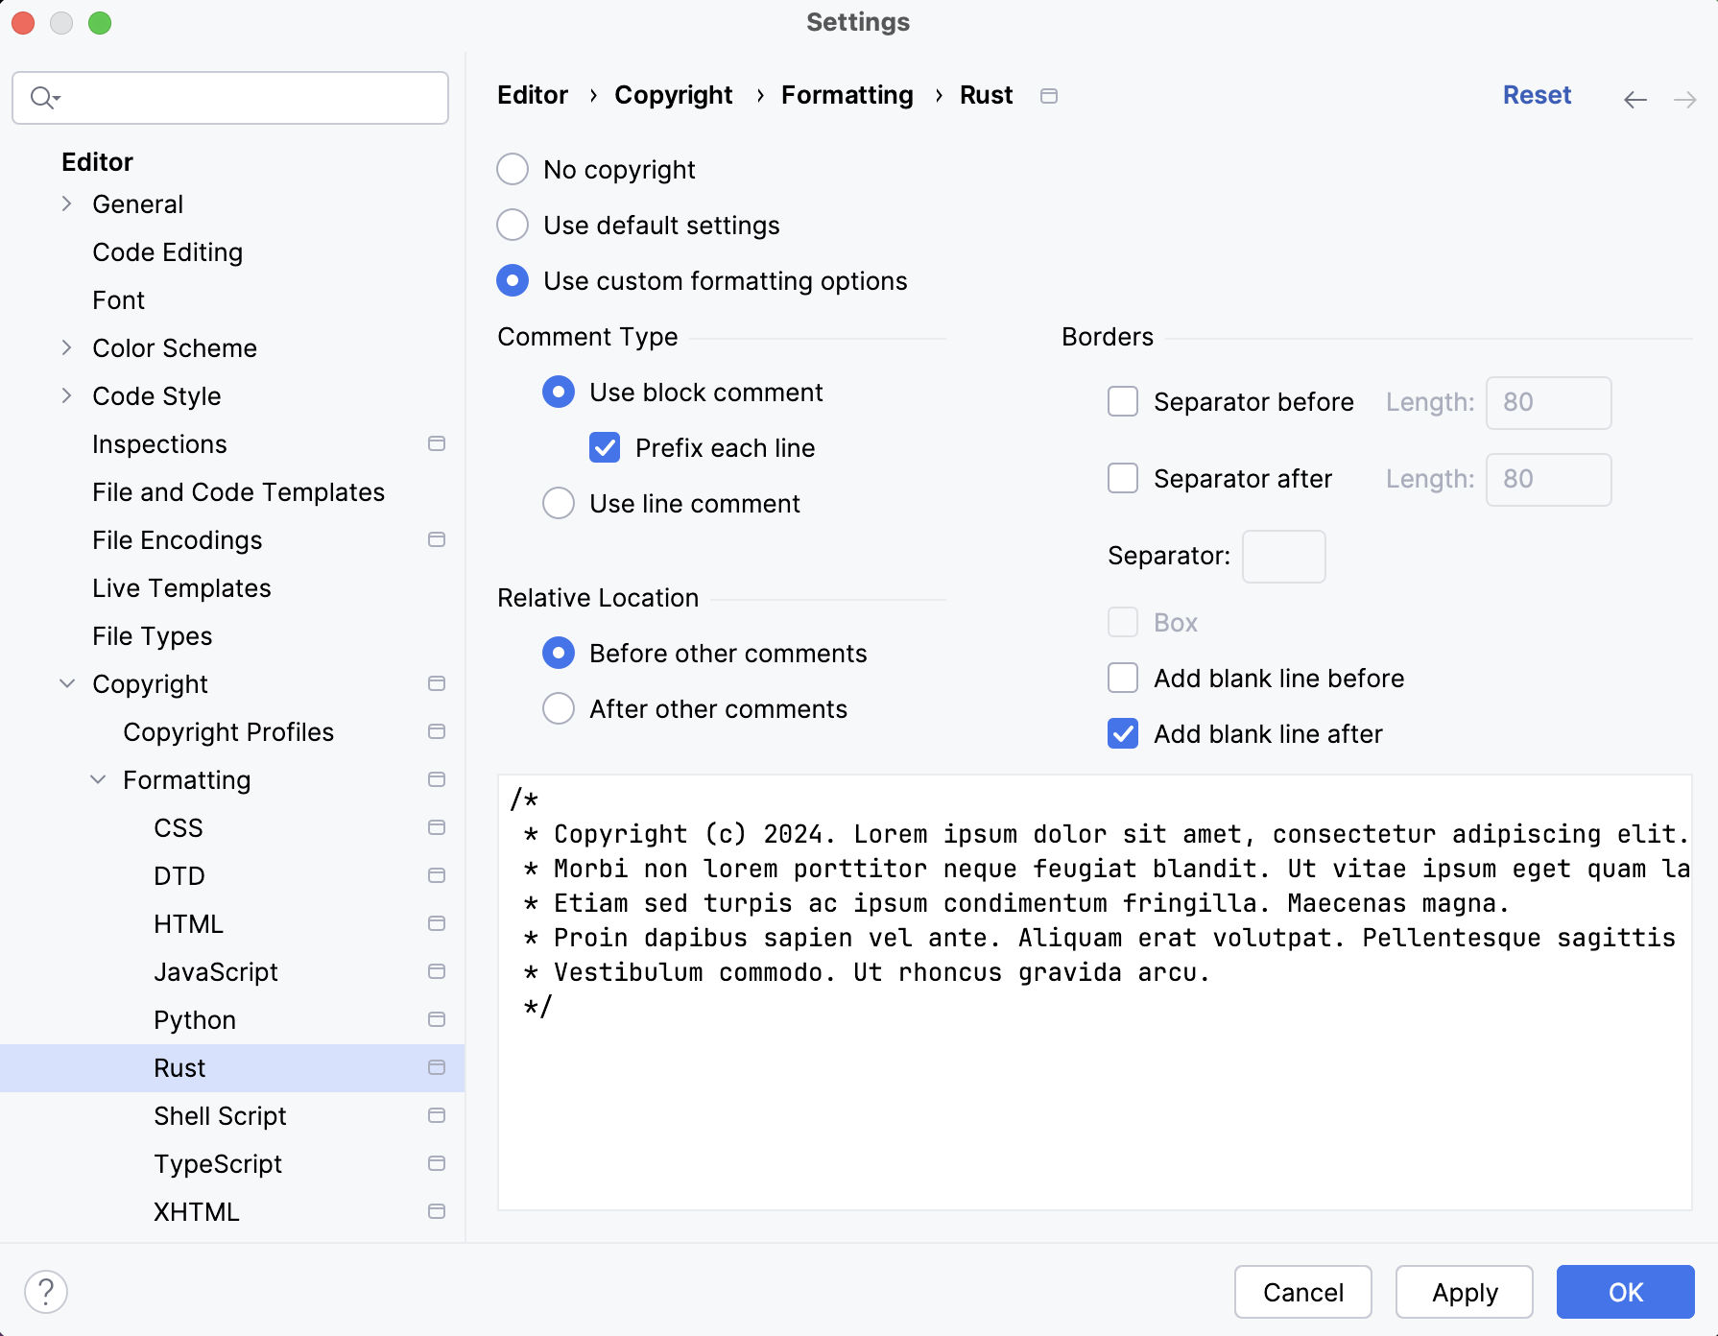Image resolution: width=1718 pixels, height=1336 pixels.
Task: Click the back navigation arrow near Reset
Action: coord(1634,99)
